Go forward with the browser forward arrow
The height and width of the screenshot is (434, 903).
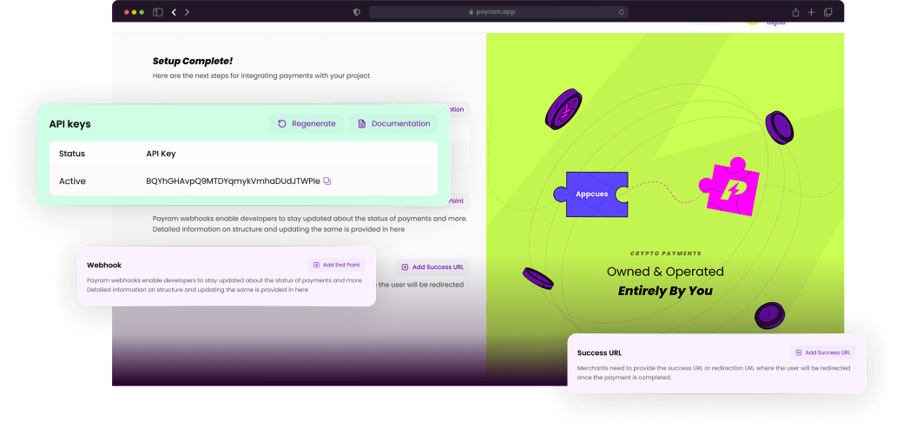188,12
